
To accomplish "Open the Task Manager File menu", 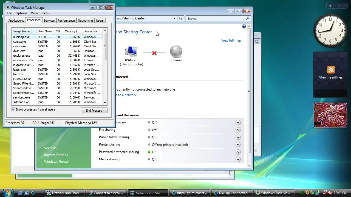I will [9, 13].
